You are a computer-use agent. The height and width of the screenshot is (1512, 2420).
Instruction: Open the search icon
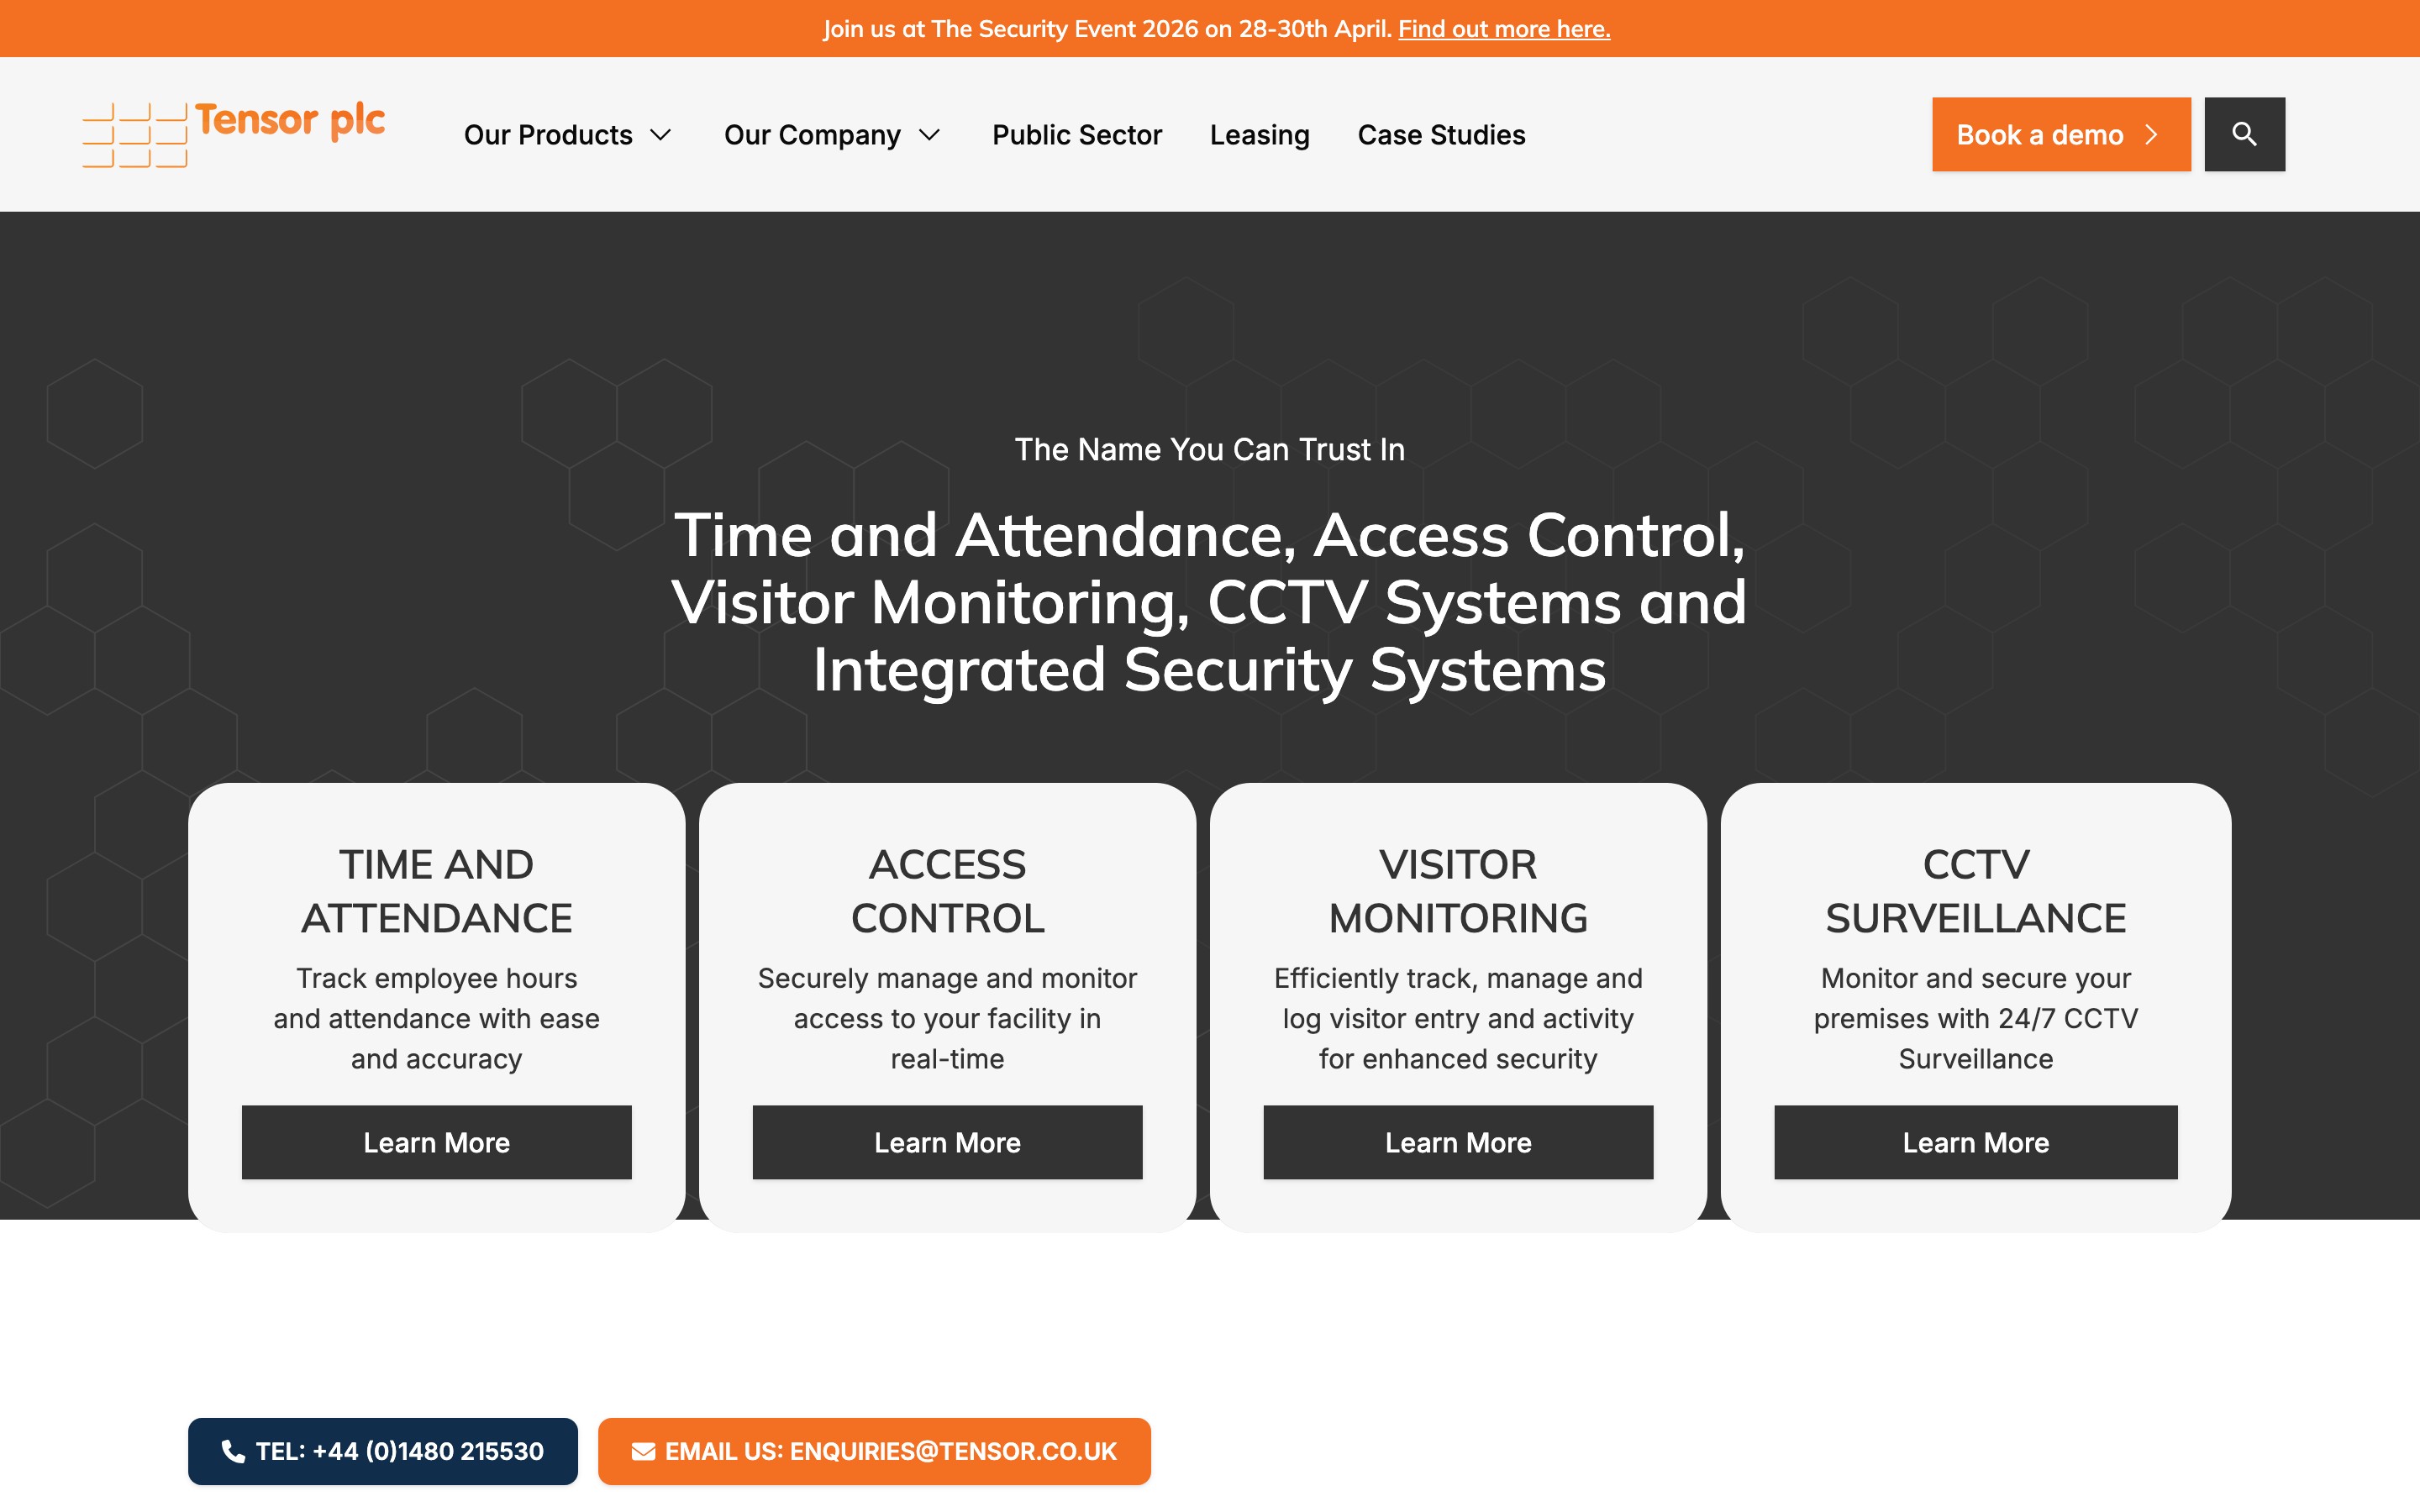pos(2245,133)
